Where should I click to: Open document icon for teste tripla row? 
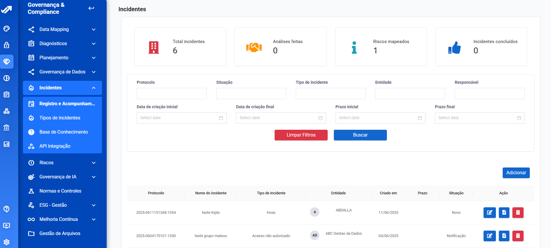[x=504, y=213]
